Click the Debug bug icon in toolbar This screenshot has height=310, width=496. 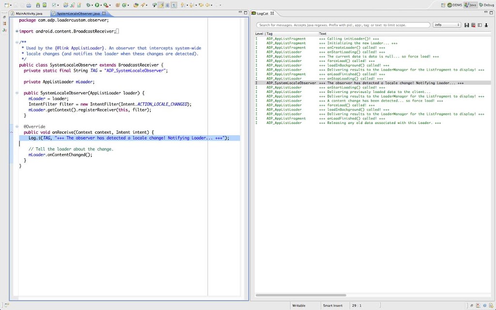(x=89, y=5)
